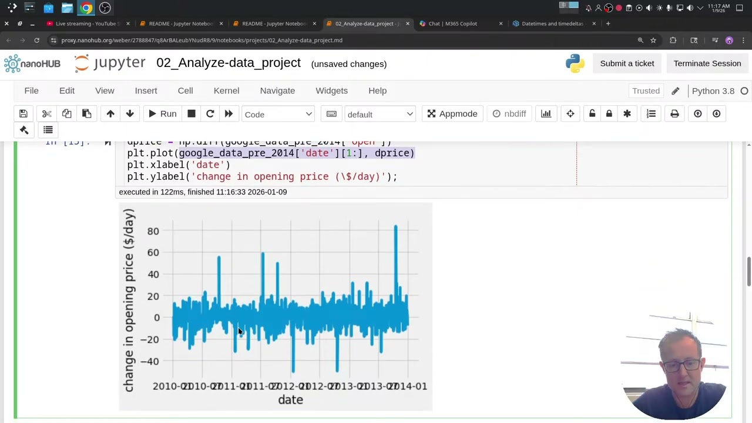Click the circled down arrow icon
Image resolution: width=752 pixels, height=423 pixels.
pyautogui.click(x=716, y=114)
